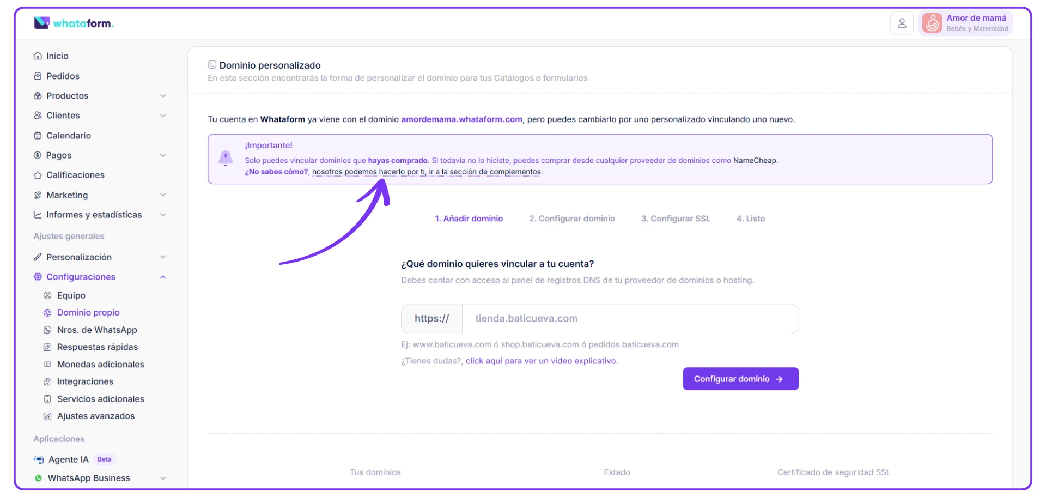Click the Amor de mamá store avatar
This screenshot has height=497, width=1046.
pos(932,23)
